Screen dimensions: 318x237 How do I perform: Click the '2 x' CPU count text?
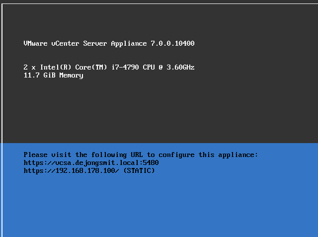coord(30,67)
